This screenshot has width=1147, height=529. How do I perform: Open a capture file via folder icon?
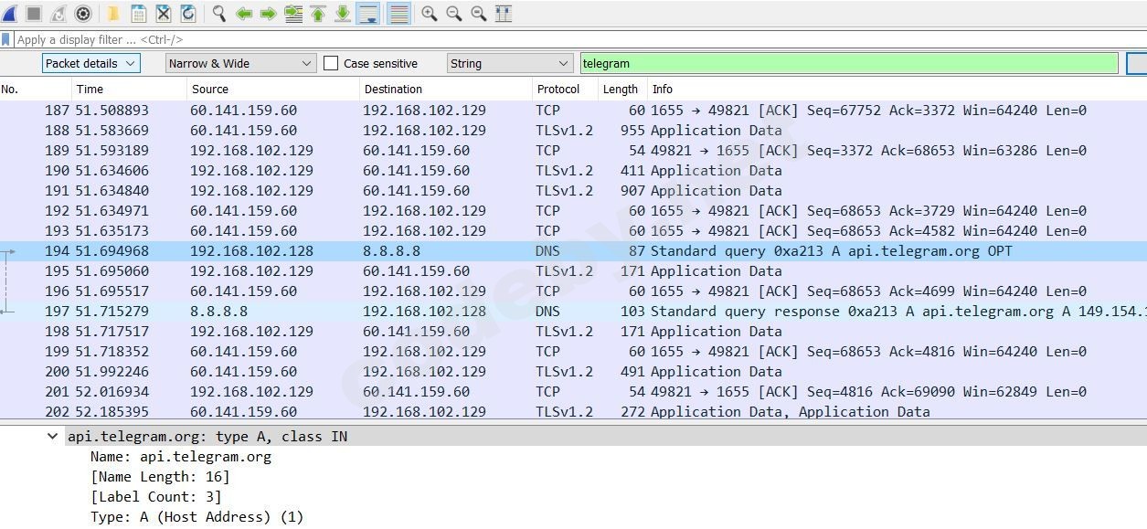point(113,14)
